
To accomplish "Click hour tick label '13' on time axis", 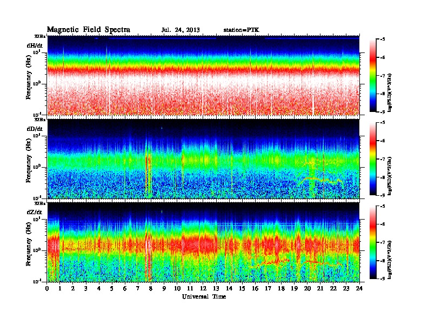I will [x=216, y=288].
